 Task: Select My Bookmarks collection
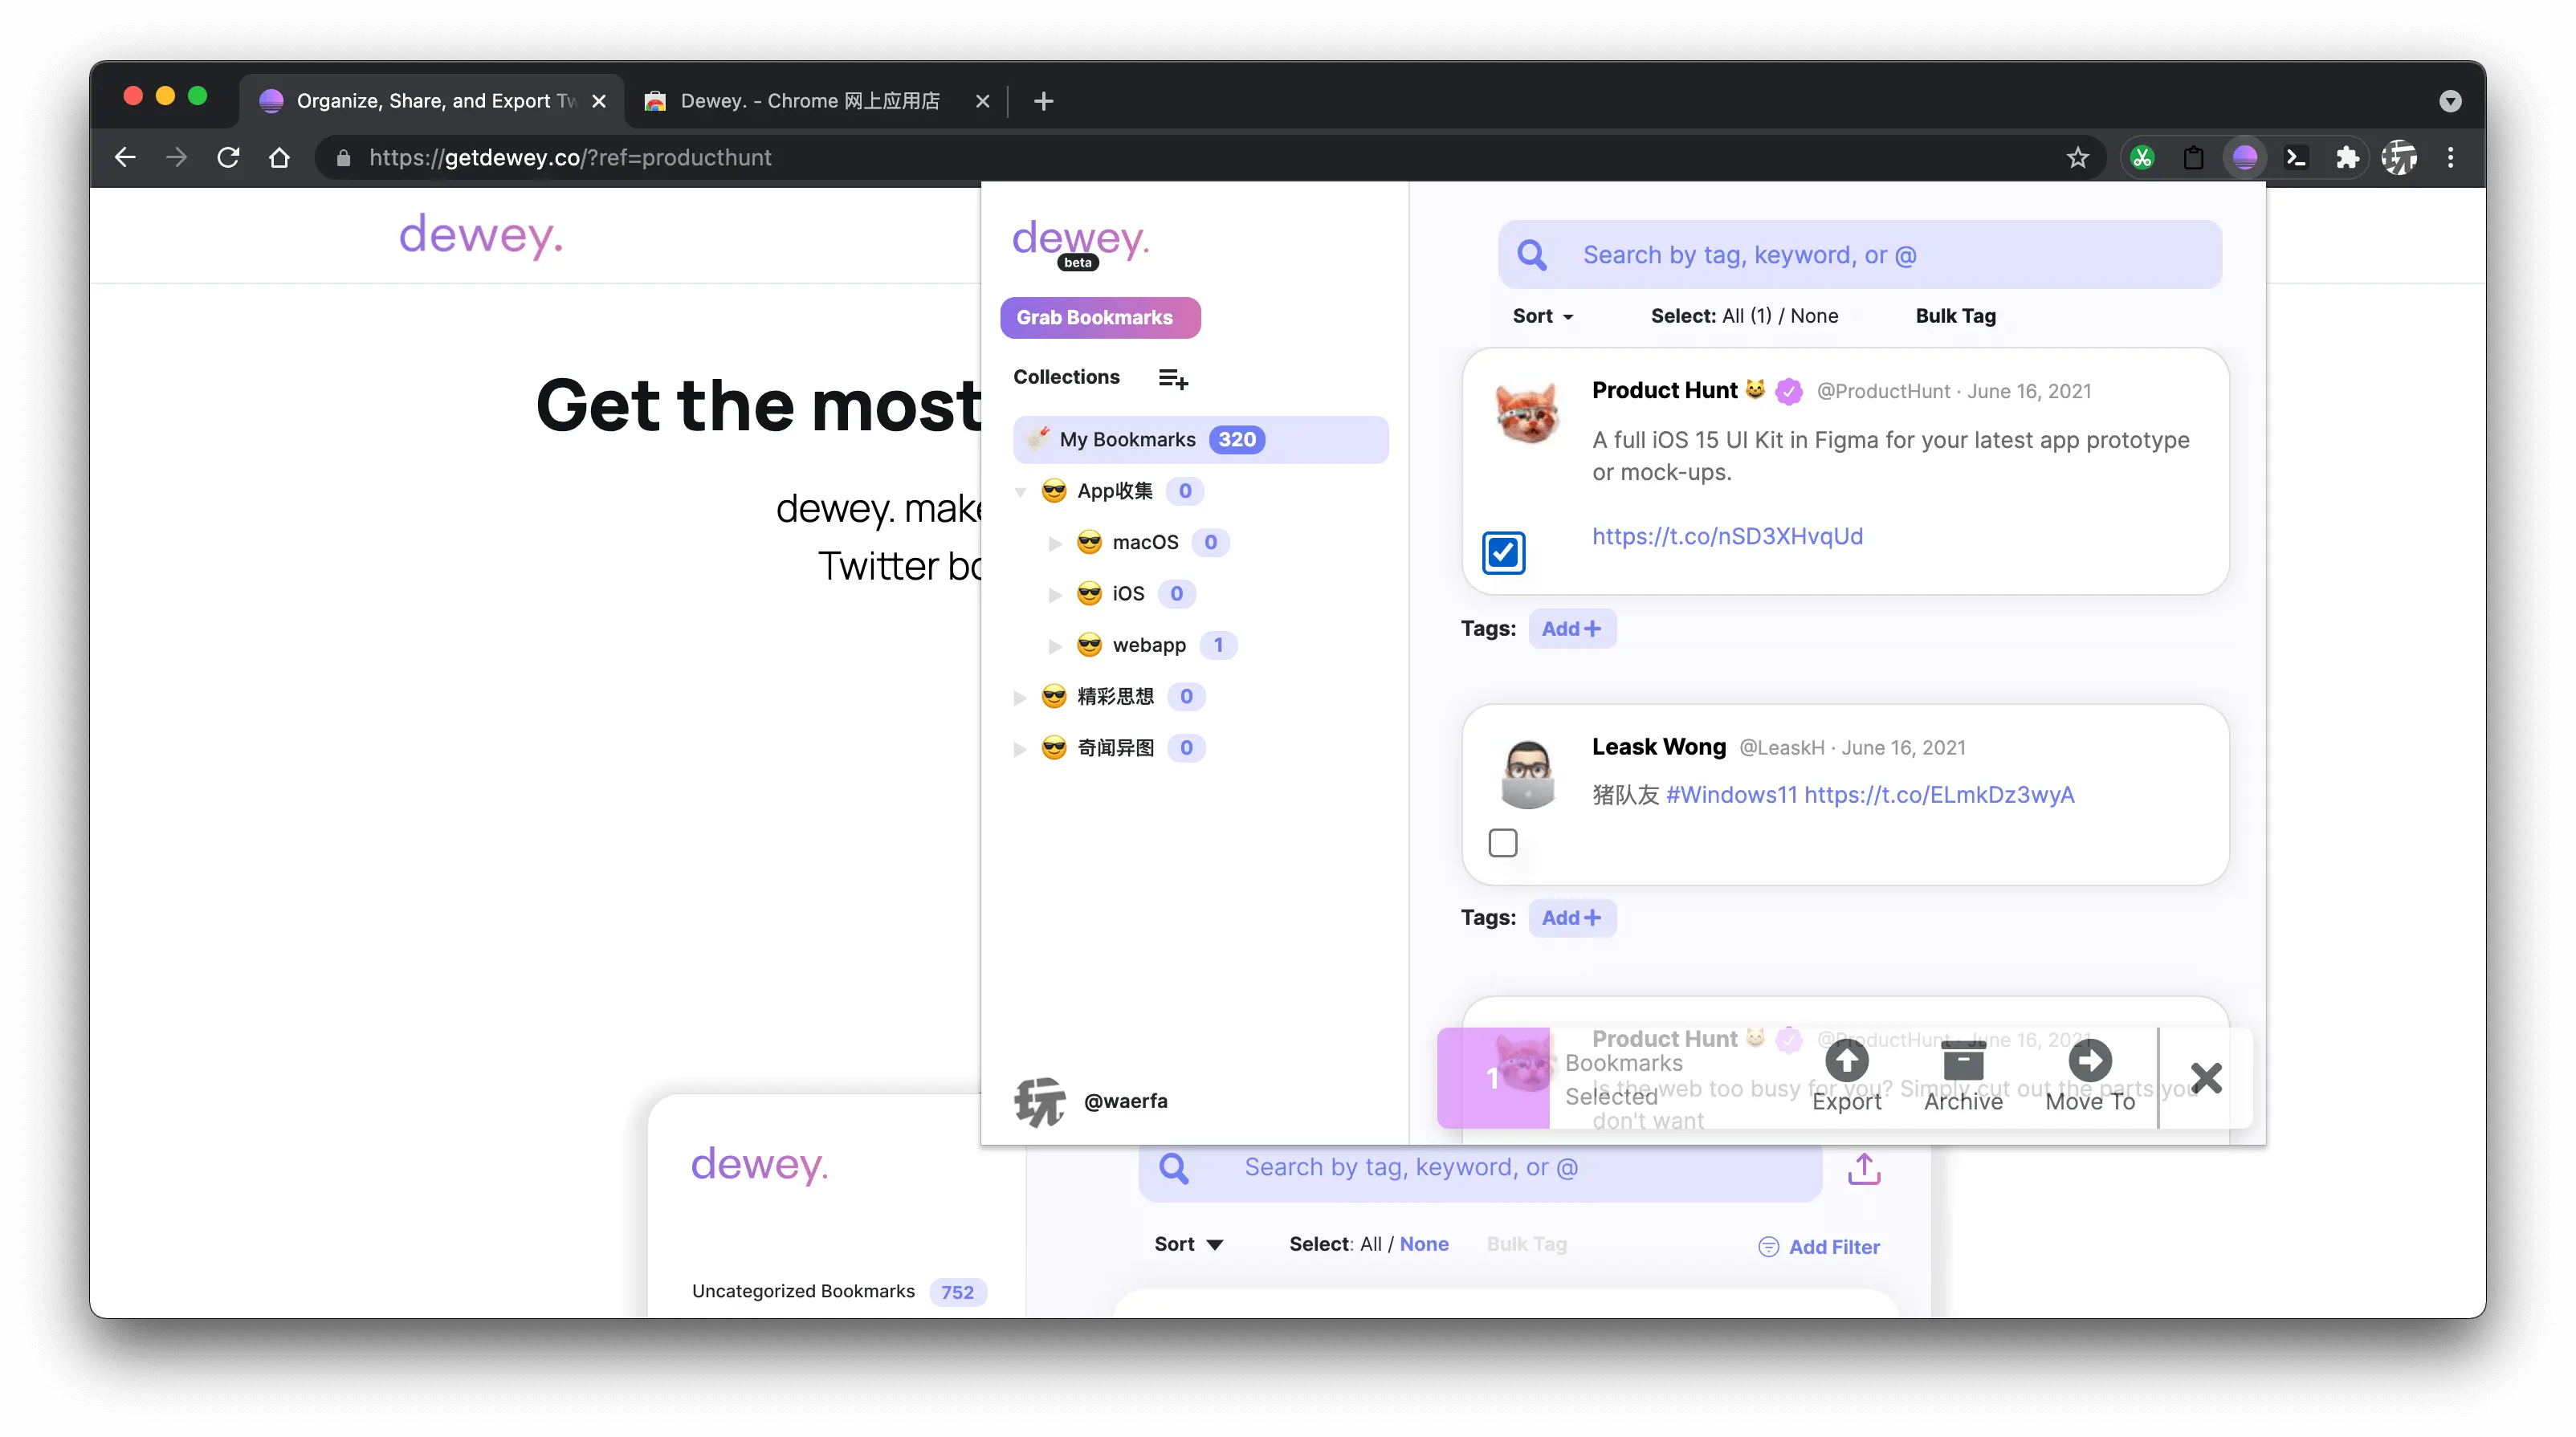coord(1200,440)
